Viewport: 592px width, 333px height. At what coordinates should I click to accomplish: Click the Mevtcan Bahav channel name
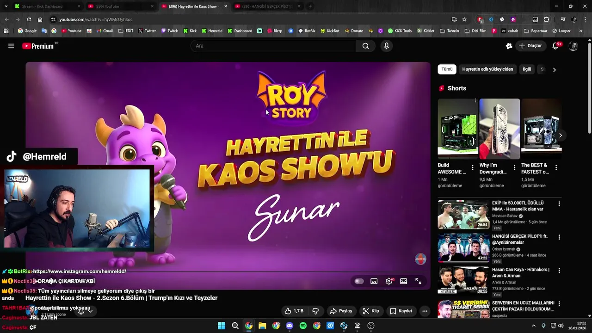[x=505, y=216]
